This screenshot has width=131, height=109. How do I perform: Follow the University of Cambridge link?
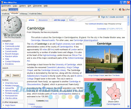[x=66, y=65]
